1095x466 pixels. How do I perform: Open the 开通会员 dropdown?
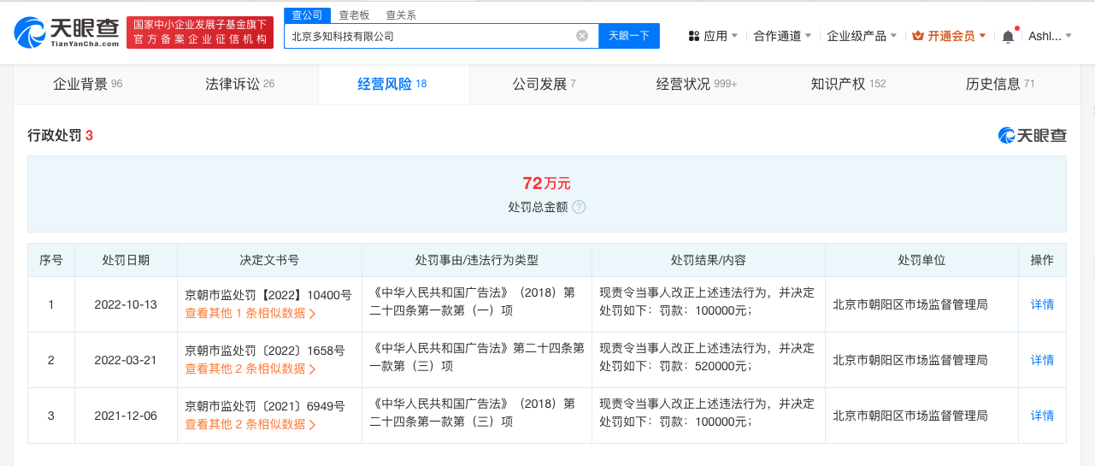(x=949, y=36)
